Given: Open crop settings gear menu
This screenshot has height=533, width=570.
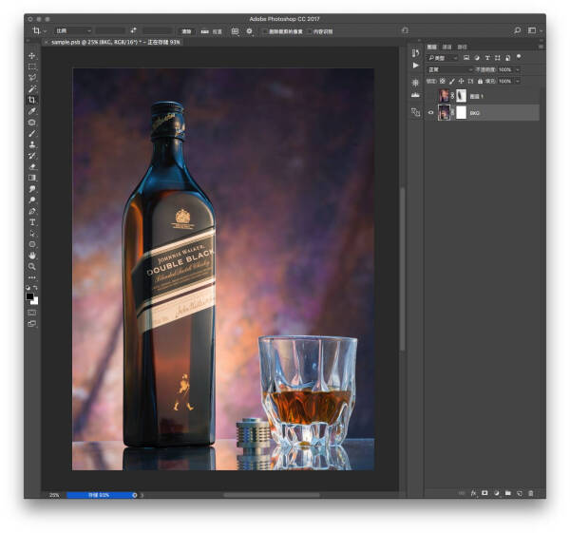Looking at the screenshot, I should pos(249,31).
